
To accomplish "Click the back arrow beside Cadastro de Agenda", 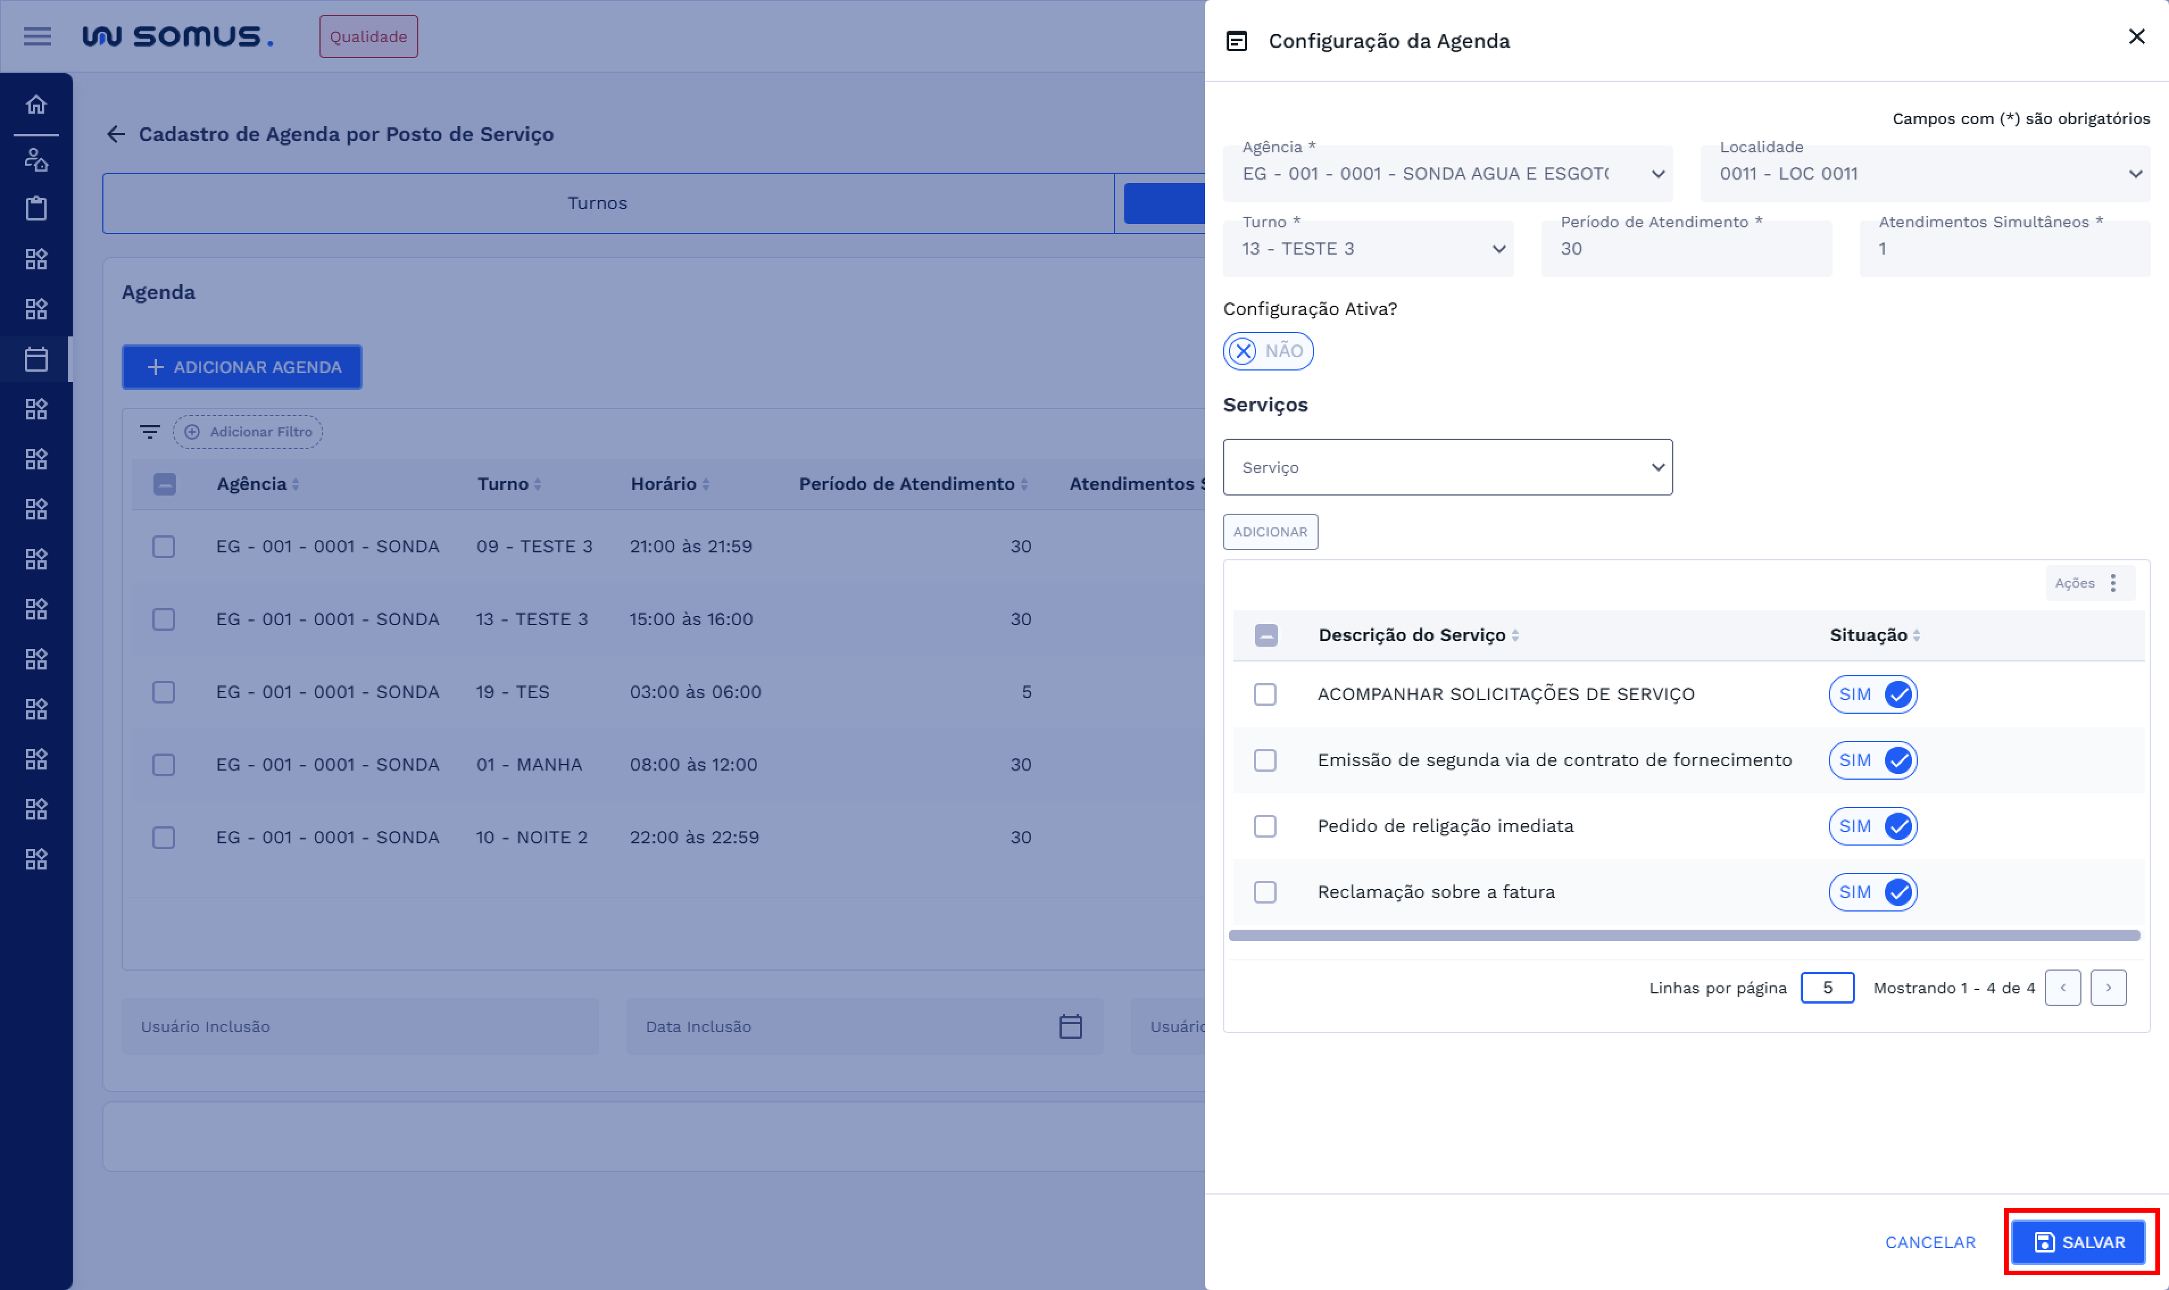I will [115, 134].
